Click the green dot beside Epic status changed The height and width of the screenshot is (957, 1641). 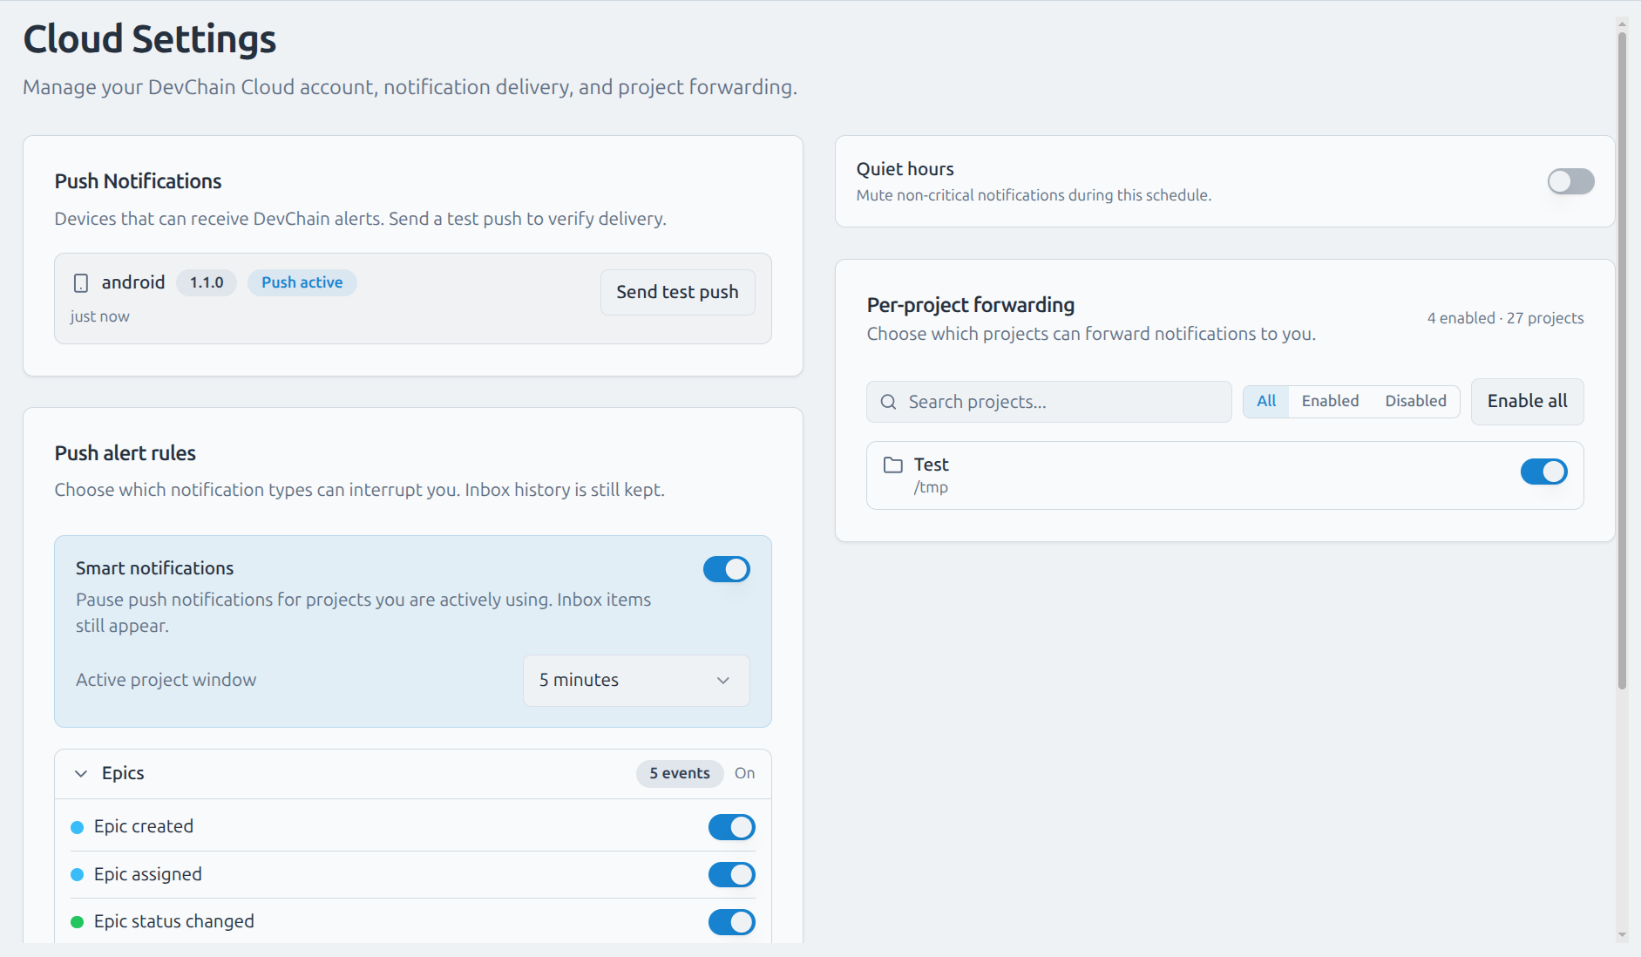(x=77, y=922)
